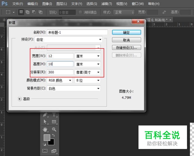Click the screen mode icon
Image resolution: width=194 pixels, height=156 pixels.
(x=54, y=151)
